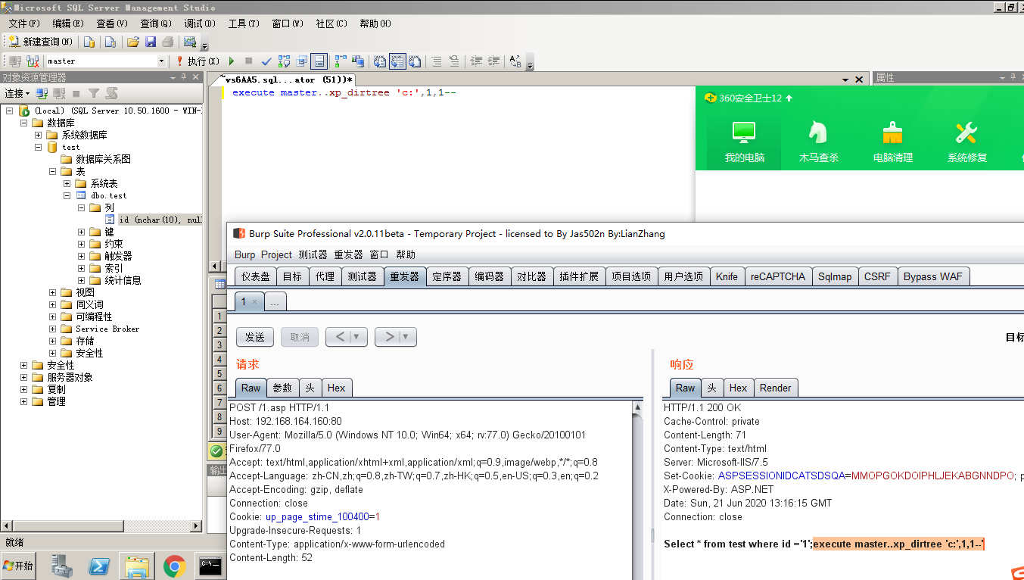Expand the 系统数据库 node
The width and height of the screenshot is (1024, 580).
[x=39, y=135]
